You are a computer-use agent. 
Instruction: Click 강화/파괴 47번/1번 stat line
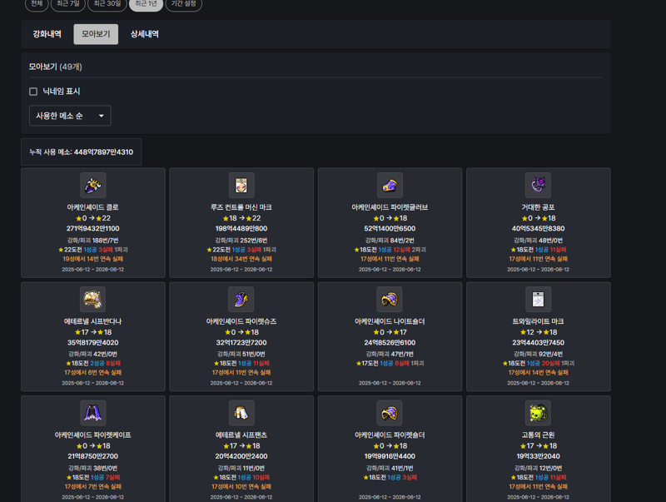coord(390,354)
